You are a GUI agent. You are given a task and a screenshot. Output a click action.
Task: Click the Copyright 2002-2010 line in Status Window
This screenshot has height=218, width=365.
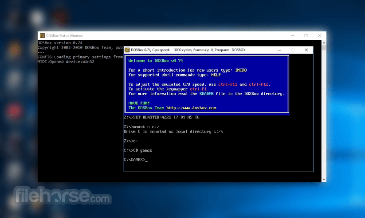click(80, 48)
